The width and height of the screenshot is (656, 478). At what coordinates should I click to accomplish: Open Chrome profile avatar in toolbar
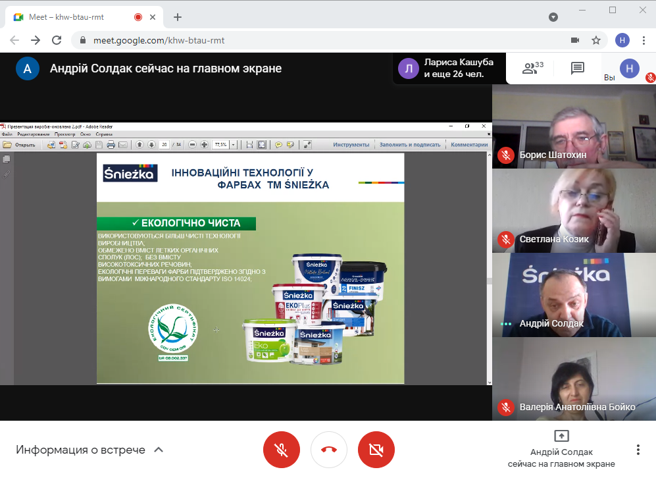click(622, 40)
